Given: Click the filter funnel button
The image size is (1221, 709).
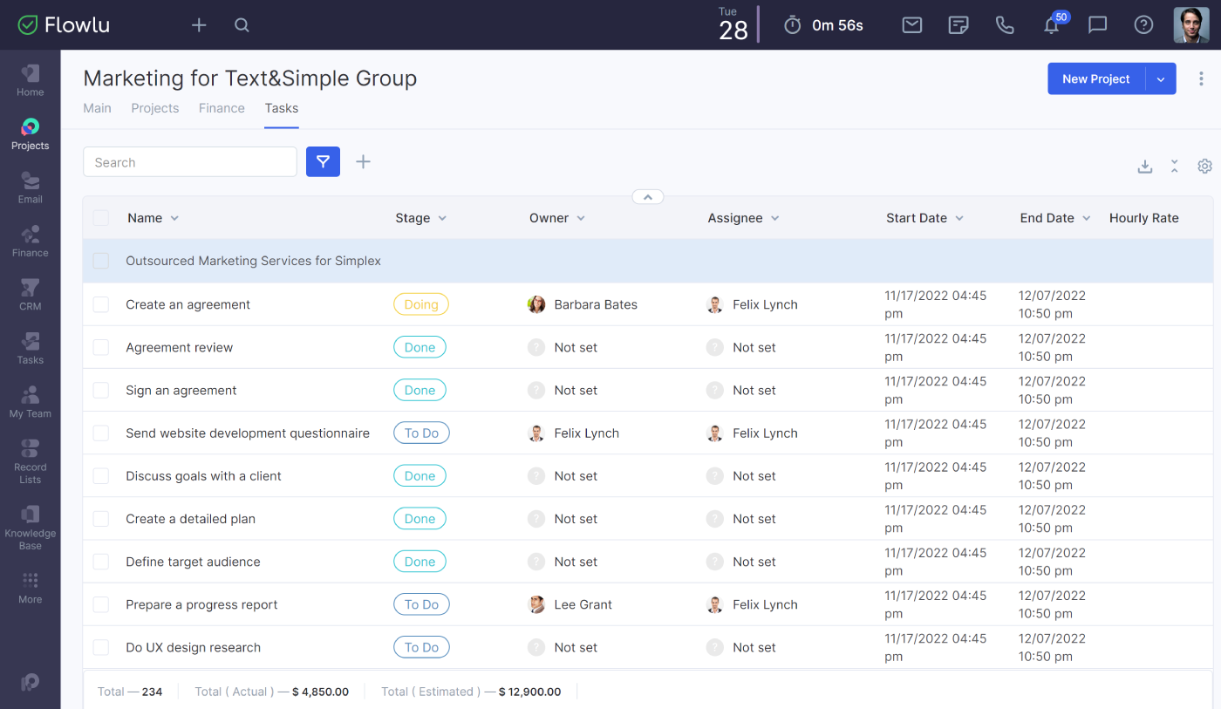Looking at the screenshot, I should click(x=323, y=161).
